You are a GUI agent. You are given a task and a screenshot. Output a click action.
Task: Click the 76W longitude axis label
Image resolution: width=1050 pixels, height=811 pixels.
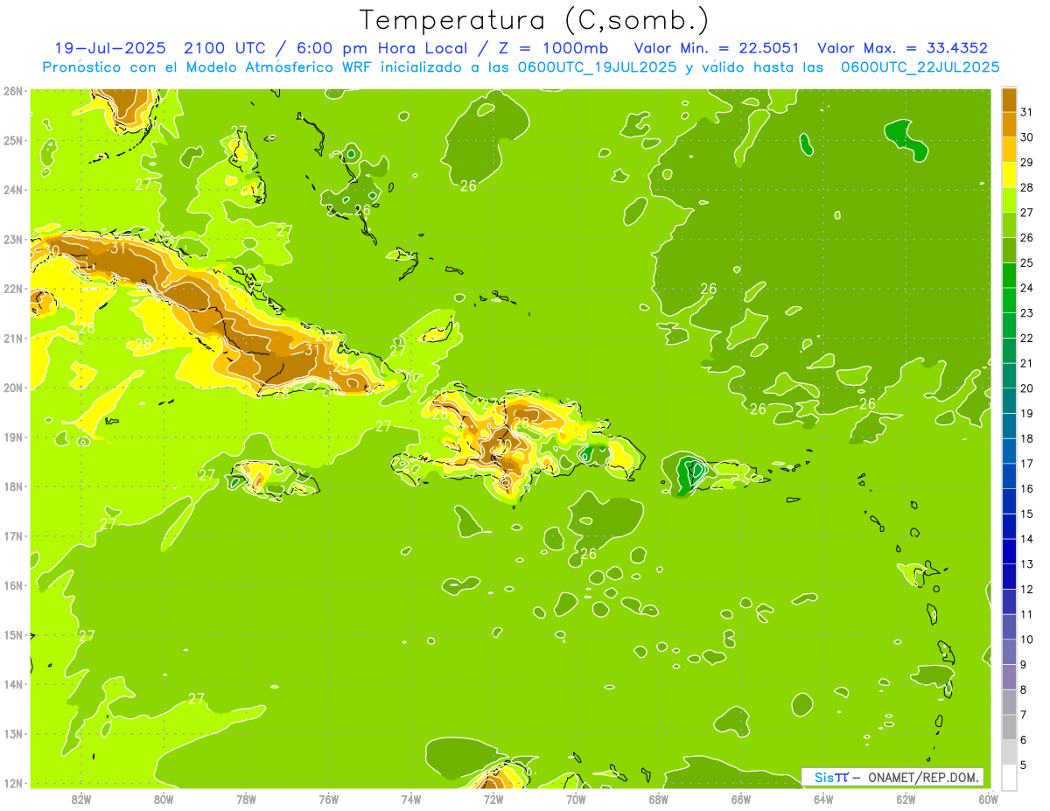(328, 799)
